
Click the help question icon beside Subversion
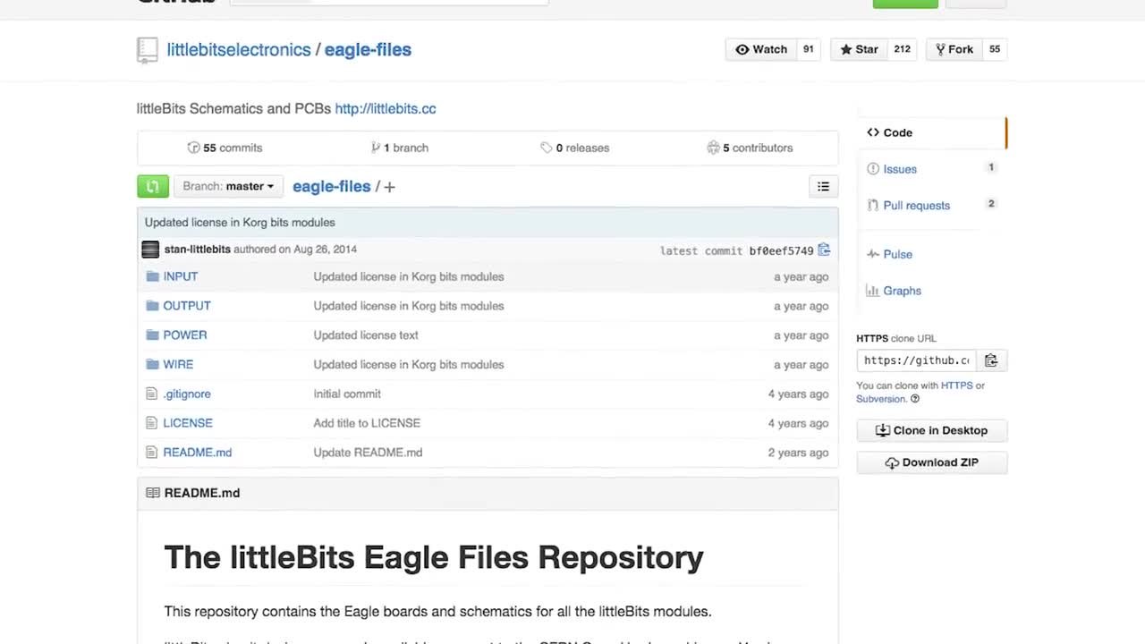(915, 399)
